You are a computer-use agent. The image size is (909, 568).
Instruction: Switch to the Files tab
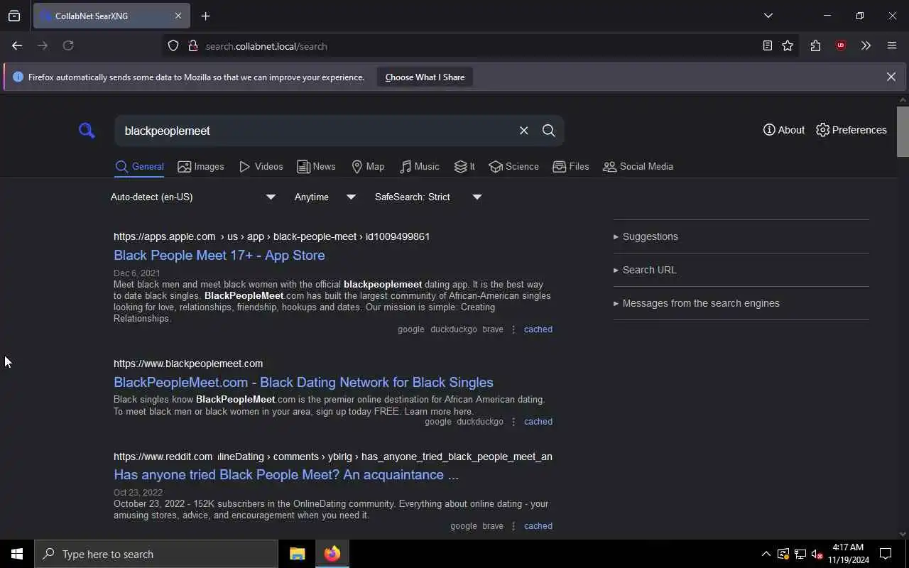click(571, 167)
